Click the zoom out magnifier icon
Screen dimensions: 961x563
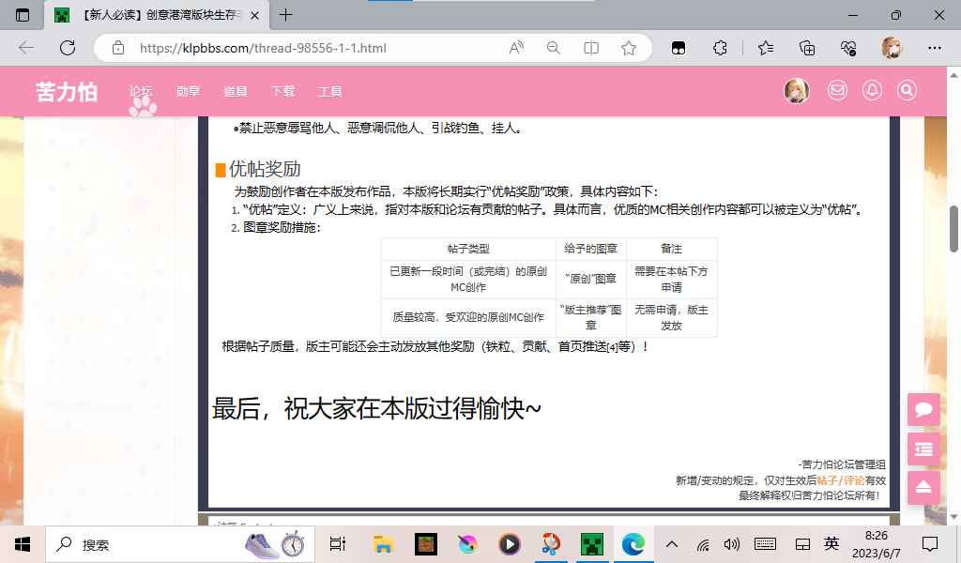[x=554, y=48]
